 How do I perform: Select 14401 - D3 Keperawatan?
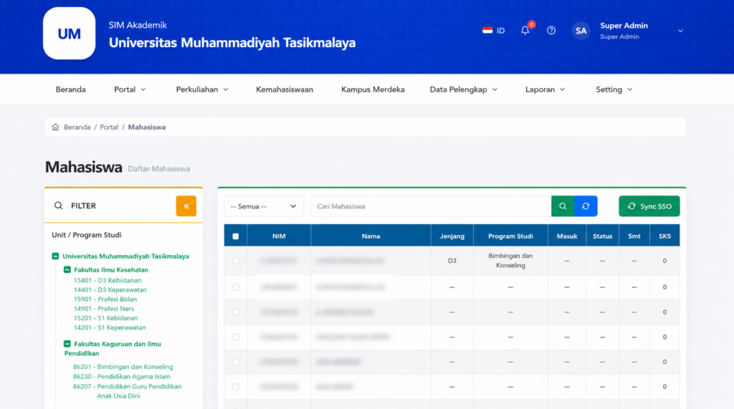[110, 289]
